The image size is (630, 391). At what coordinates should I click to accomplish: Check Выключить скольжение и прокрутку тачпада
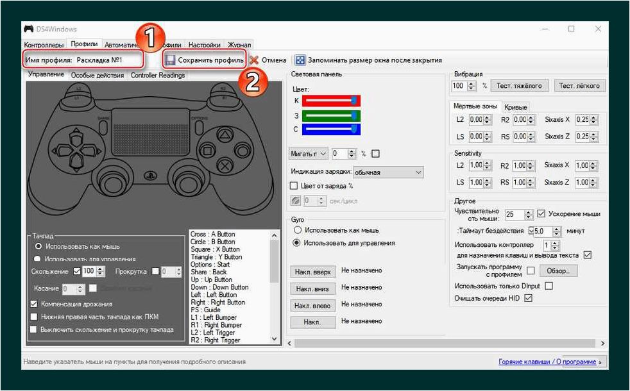[34, 329]
